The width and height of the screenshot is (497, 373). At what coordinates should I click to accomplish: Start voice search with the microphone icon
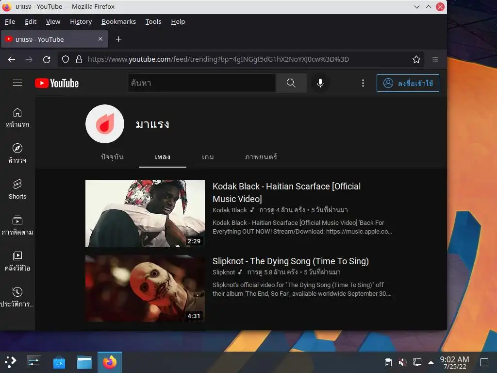click(320, 83)
